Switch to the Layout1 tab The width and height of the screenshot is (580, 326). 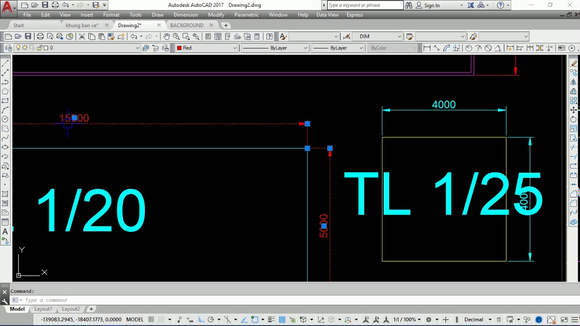(x=43, y=309)
